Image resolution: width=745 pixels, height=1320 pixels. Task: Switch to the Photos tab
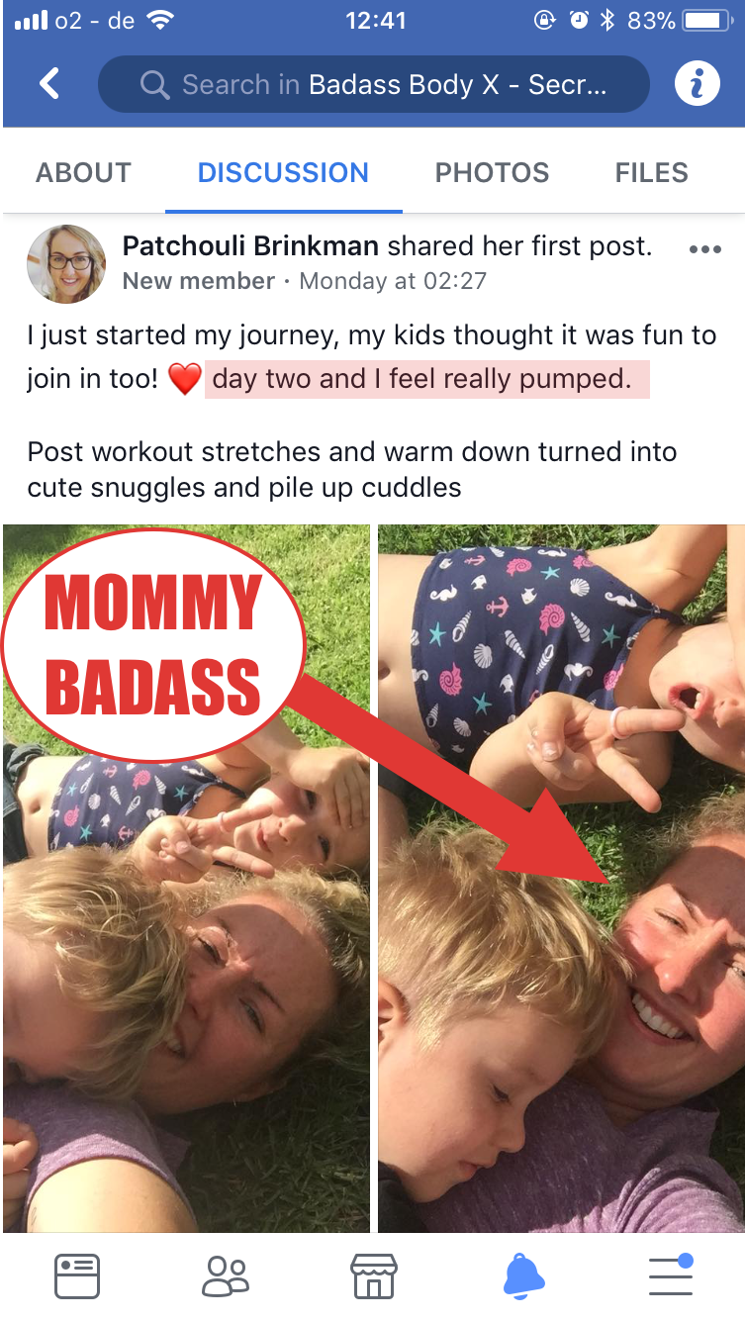click(492, 172)
